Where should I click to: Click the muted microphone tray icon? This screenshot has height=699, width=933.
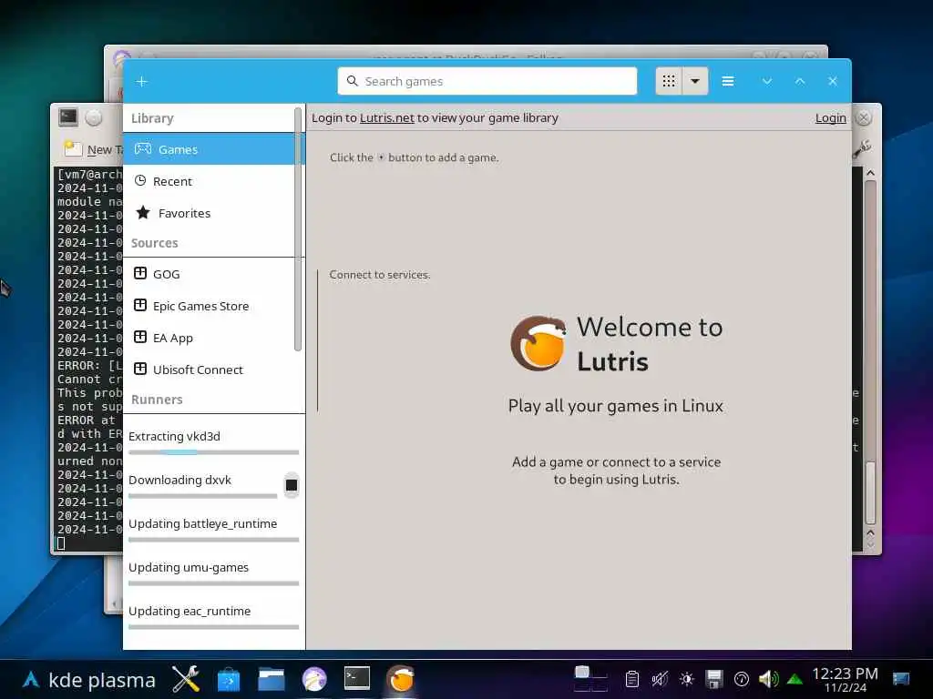(660, 679)
